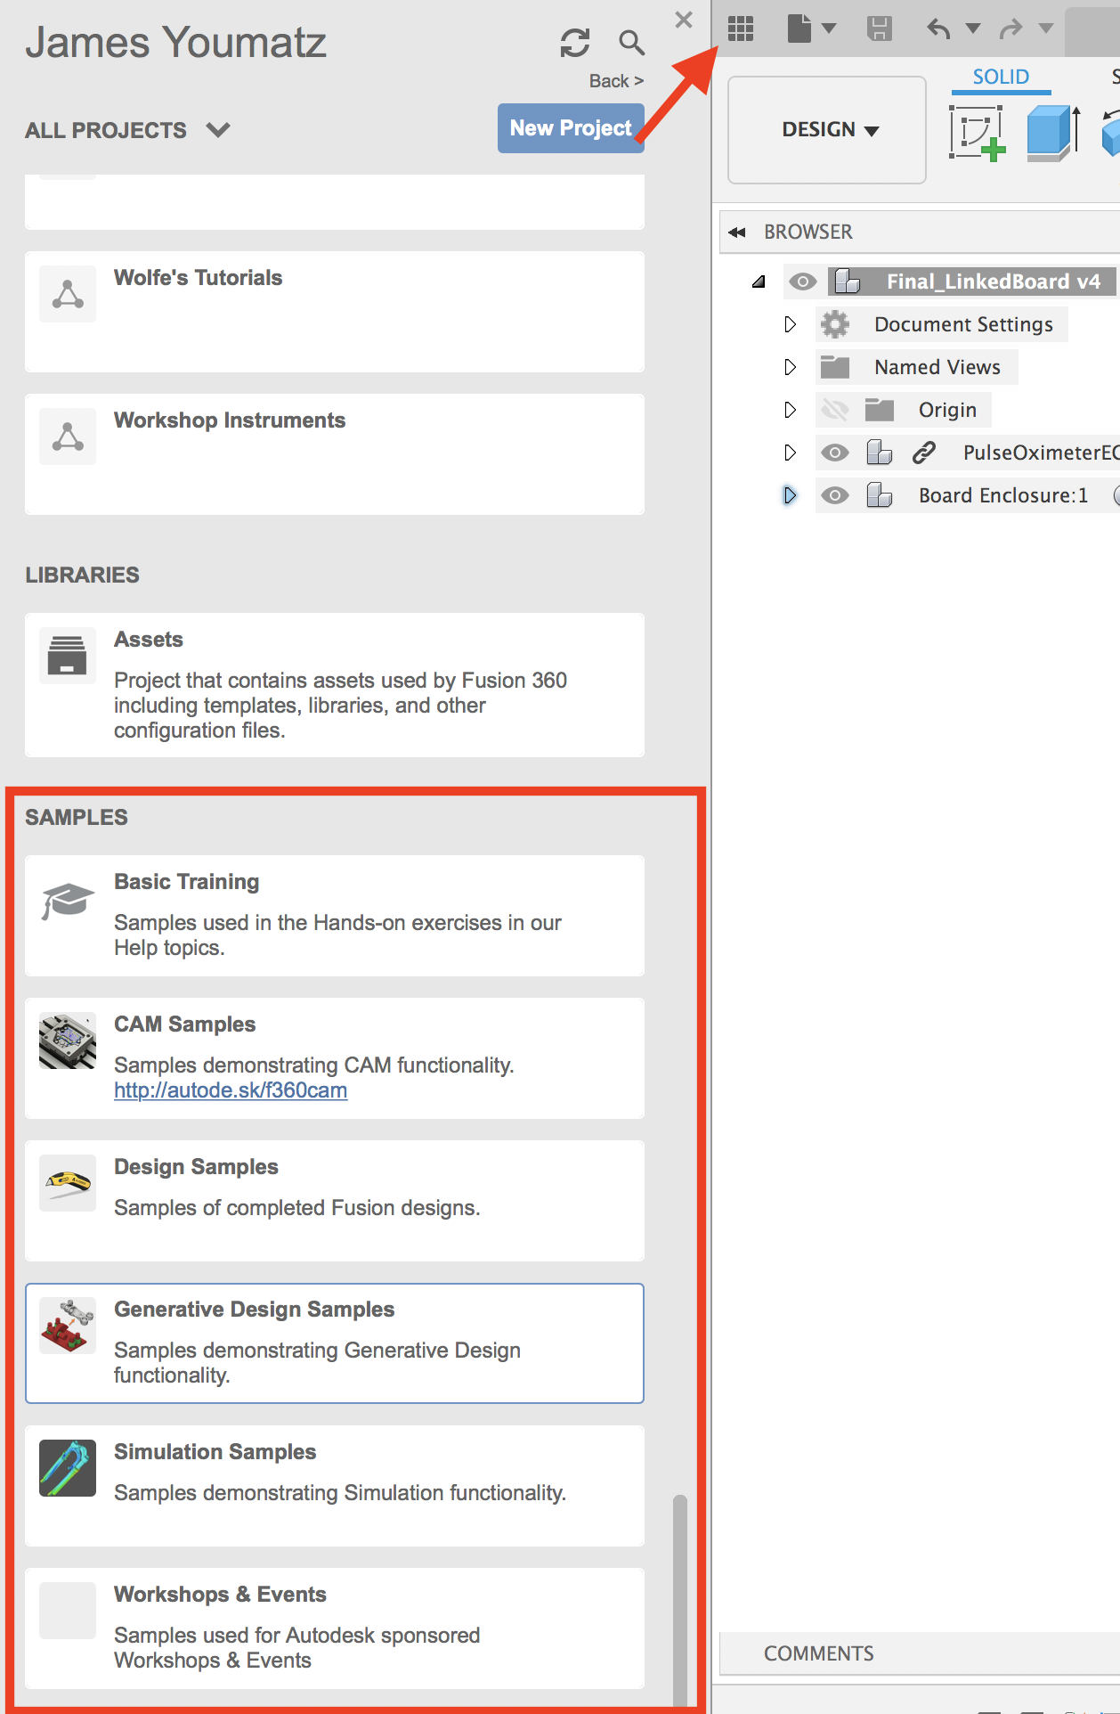
Task: Open Basic Training samples
Action: [335, 916]
